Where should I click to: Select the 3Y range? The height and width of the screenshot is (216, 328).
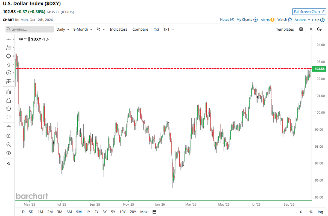point(105,212)
